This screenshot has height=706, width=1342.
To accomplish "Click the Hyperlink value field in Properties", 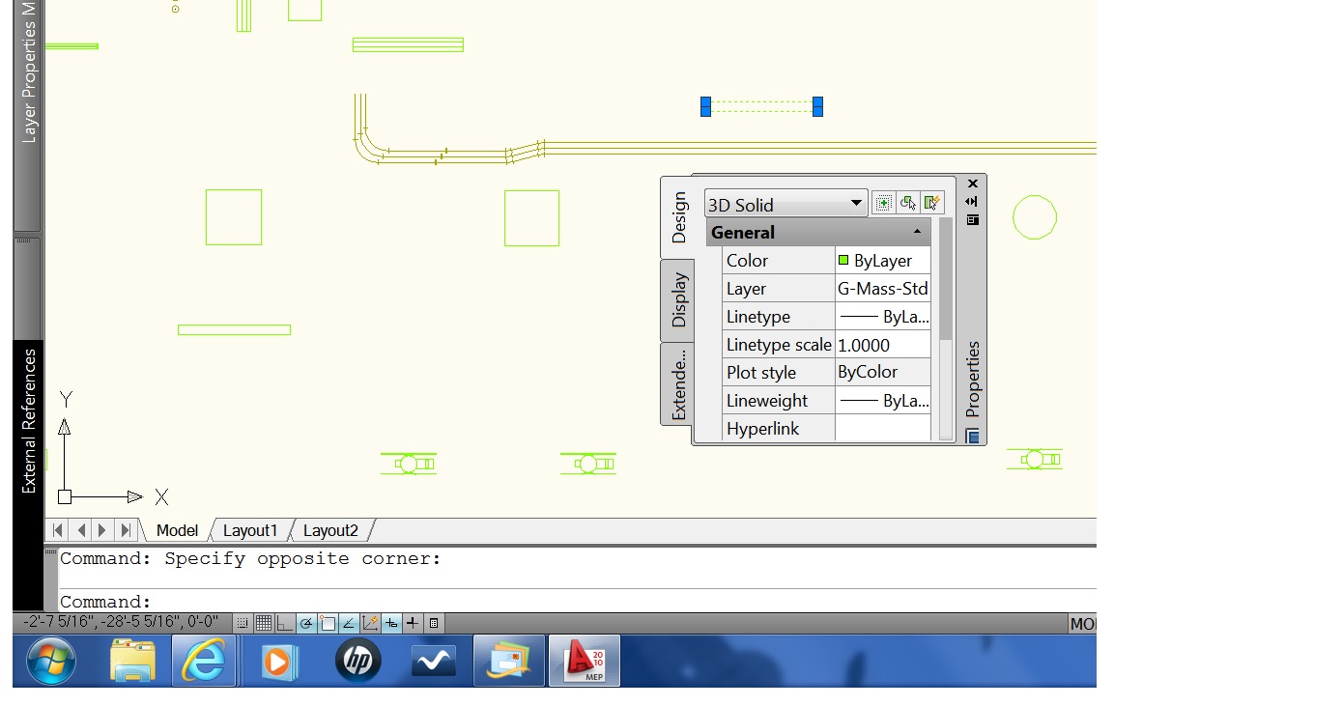I will point(882,428).
